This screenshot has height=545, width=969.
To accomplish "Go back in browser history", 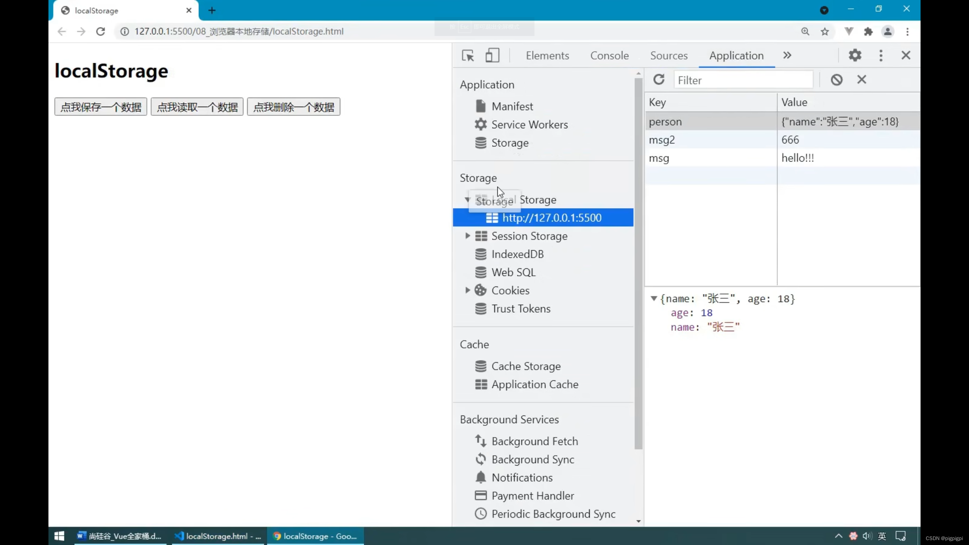I will point(62,31).
